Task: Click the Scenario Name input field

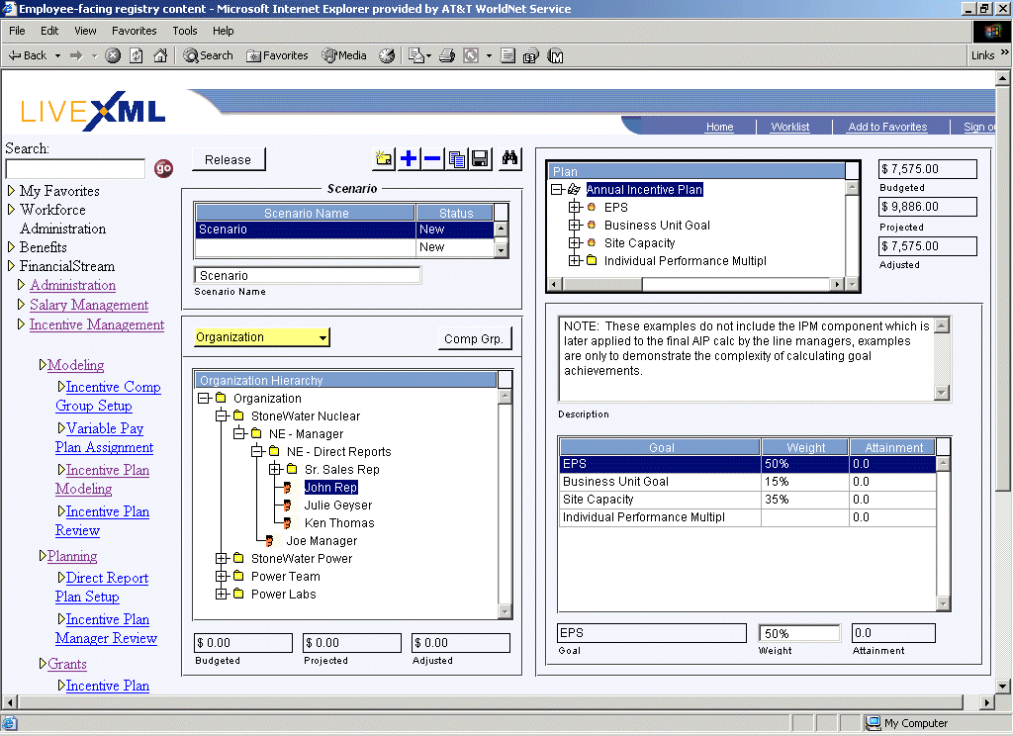Action: pyautogui.click(x=308, y=275)
